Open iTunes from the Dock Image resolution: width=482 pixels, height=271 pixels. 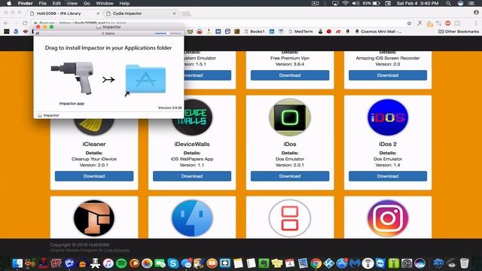coord(108,263)
